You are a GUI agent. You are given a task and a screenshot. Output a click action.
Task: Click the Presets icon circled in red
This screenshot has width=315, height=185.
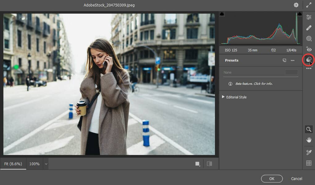[x=309, y=59]
